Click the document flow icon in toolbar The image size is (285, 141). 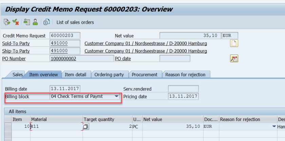[x=7, y=22]
